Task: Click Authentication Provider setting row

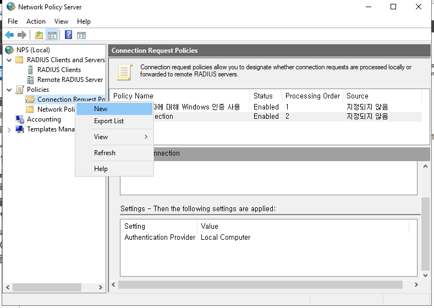Action: click(x=160, y=237)
